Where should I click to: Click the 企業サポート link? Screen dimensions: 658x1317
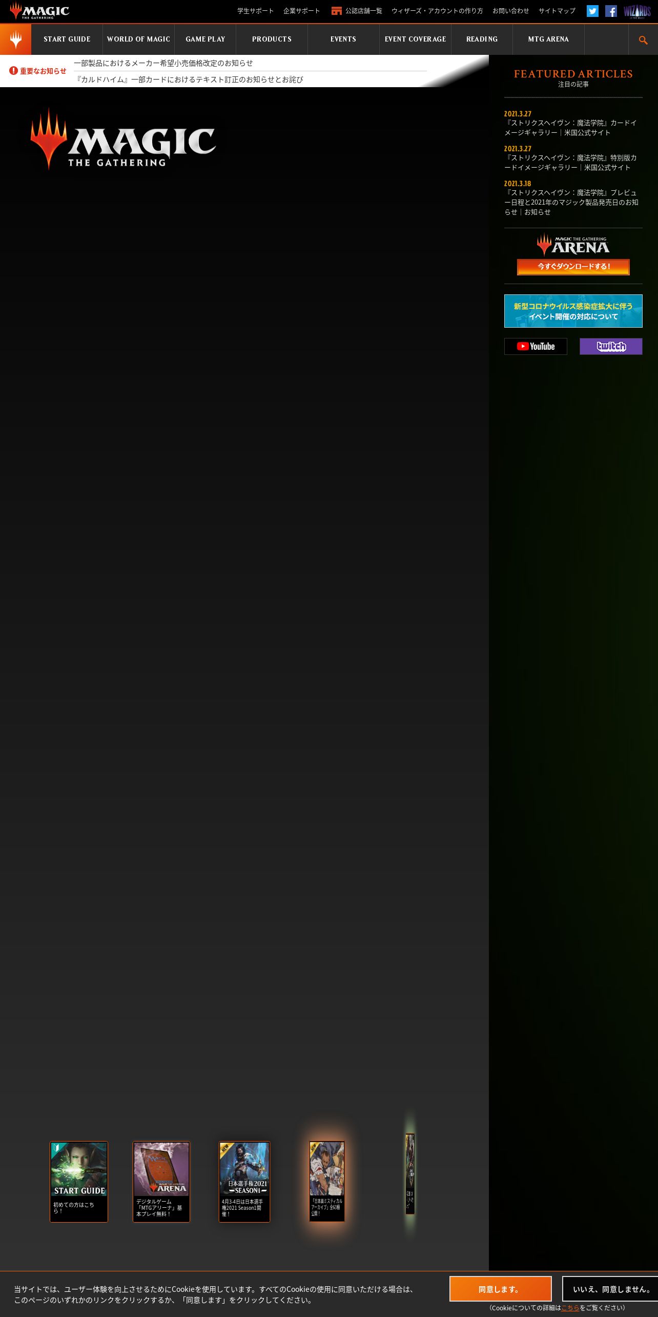click(x=301, y=11)
